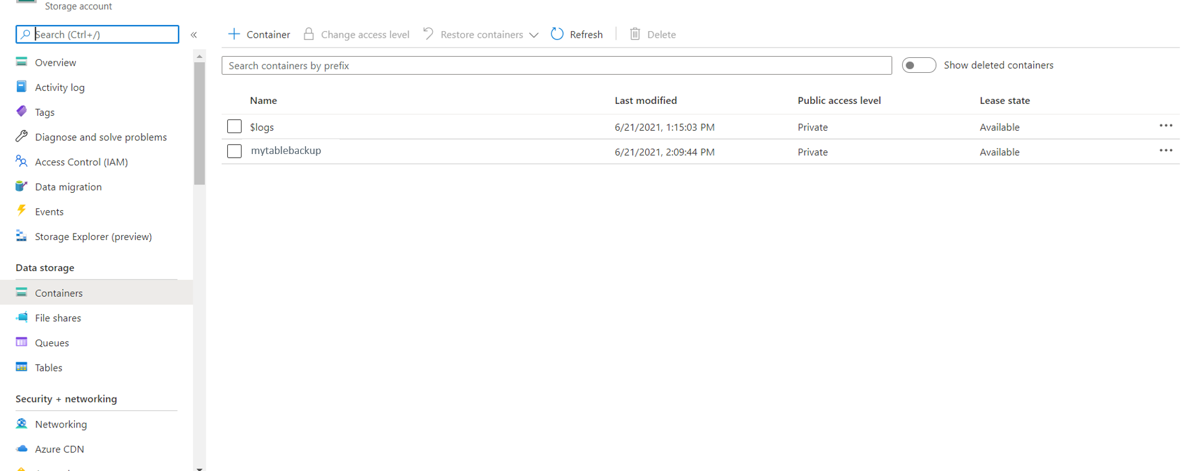The height and width of the screenshot is (471, 1189).
Task: Click the Containers icon in Data storage
Action: (22, 292)
